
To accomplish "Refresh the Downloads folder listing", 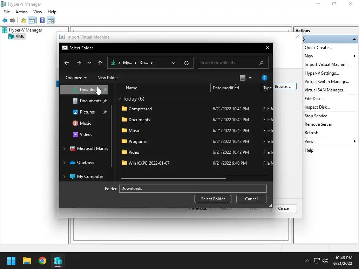I will coord(187,63).
